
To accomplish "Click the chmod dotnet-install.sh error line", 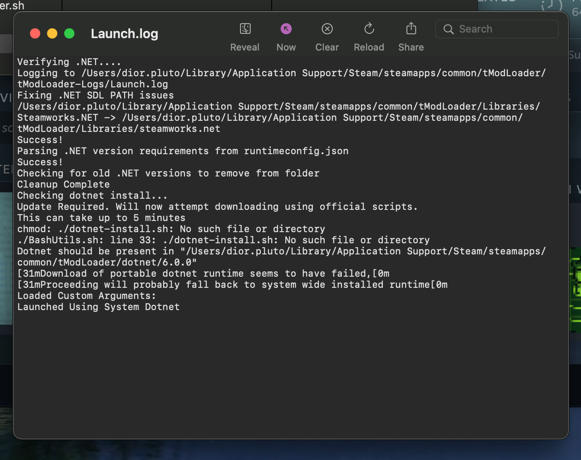I will pos(171,229).
